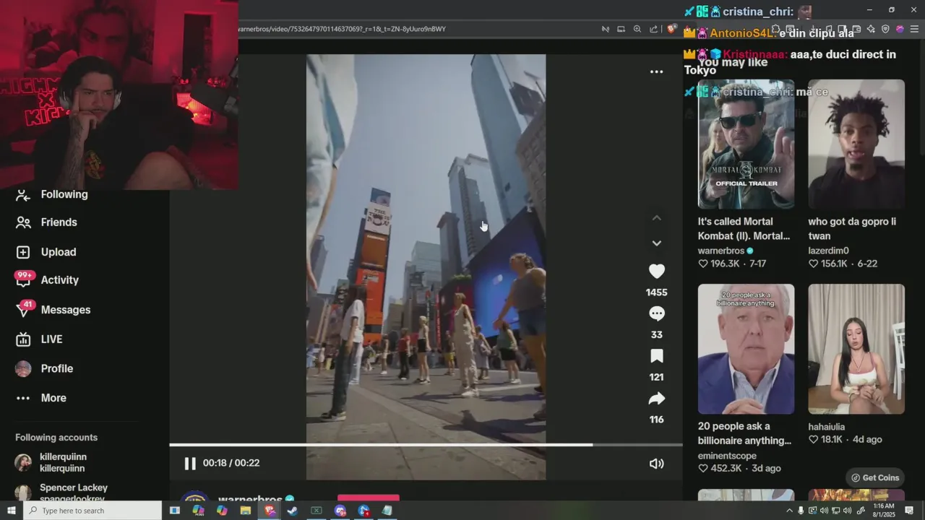Like the video with the heart icon
Image resolution: width=925 pixels, height=520 pixels.
[656, 272]
